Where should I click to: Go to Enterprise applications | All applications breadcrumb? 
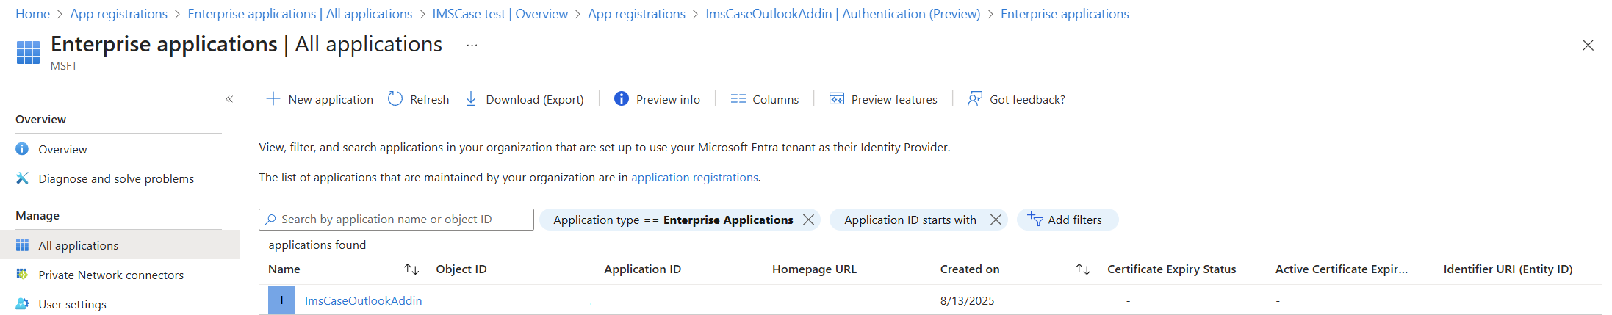(300, 14)
